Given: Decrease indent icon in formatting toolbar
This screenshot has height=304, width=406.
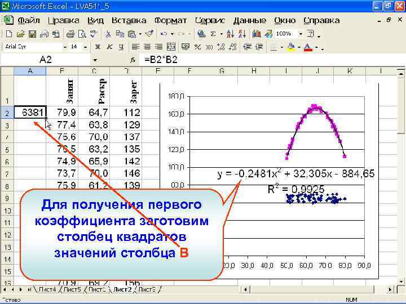Looking at the screenshot, I should click(248, 47).
